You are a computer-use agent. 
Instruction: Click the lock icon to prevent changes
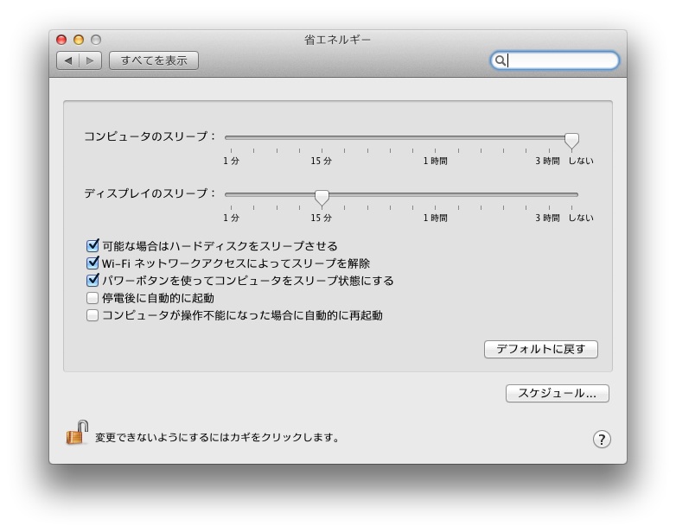(77, 433)
